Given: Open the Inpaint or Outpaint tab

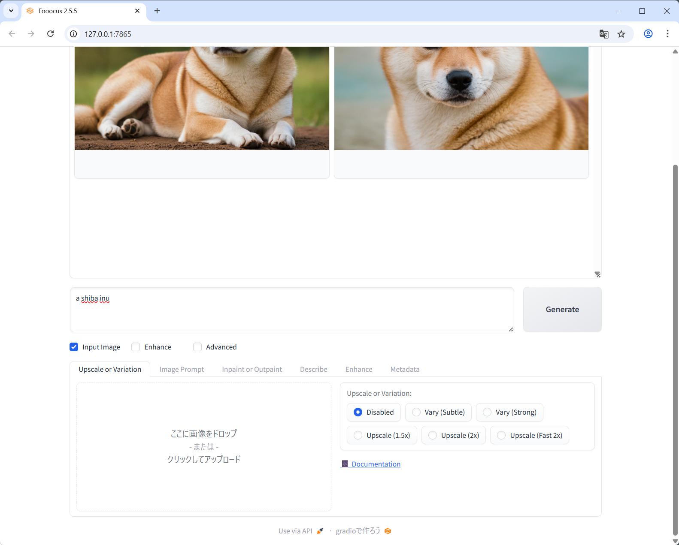Looking at the screenshot, I should tap(252, 369).
